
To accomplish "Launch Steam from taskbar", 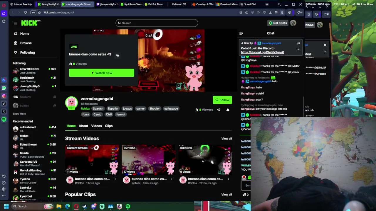I will (x=85, y=206).
